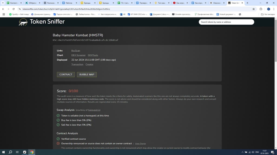This screenshot has width=277, height=155.
Task: Click the Token Sniffer dog logo
Action: tap(23, 22)
